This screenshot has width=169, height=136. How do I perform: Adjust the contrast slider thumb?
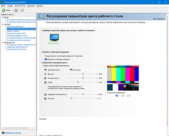click(83, 78)
